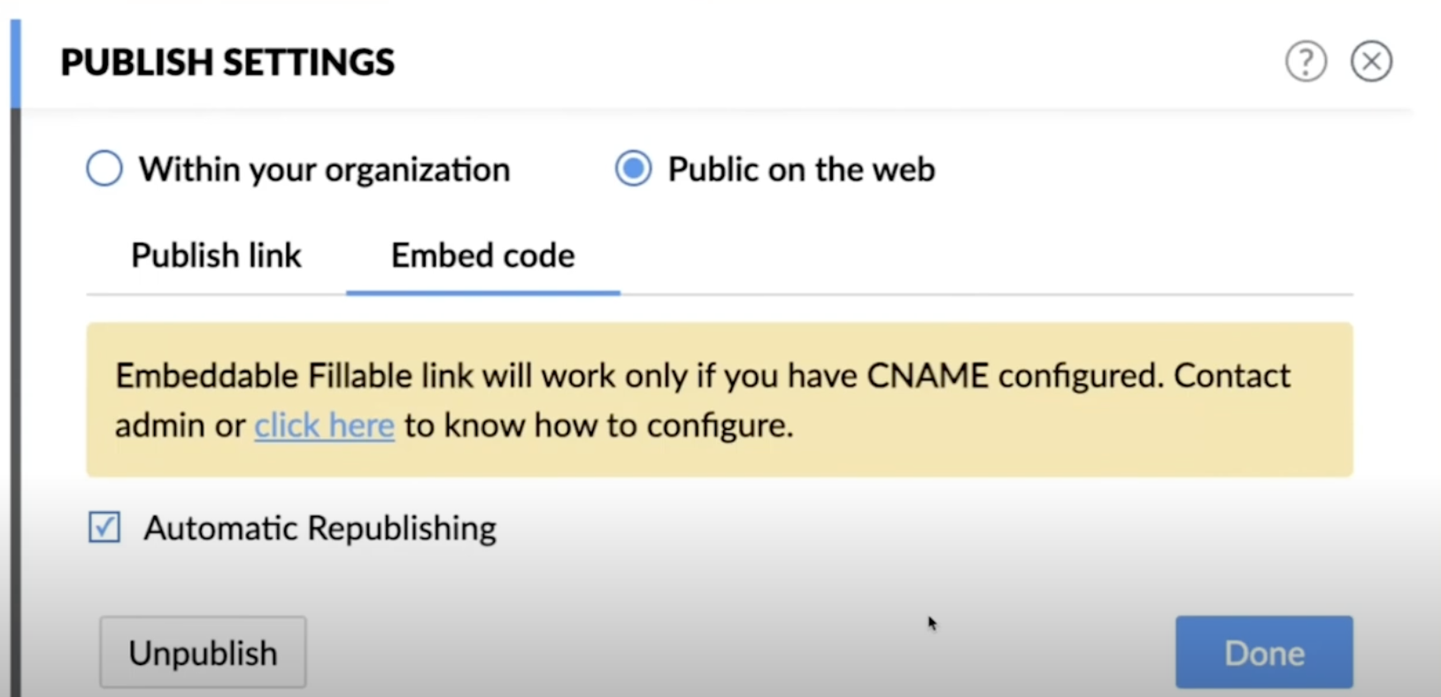Click the blue accent bar beside the title
Image resolution: width=1441 pixels, height=697 pixels.
[x=15, y=64]
